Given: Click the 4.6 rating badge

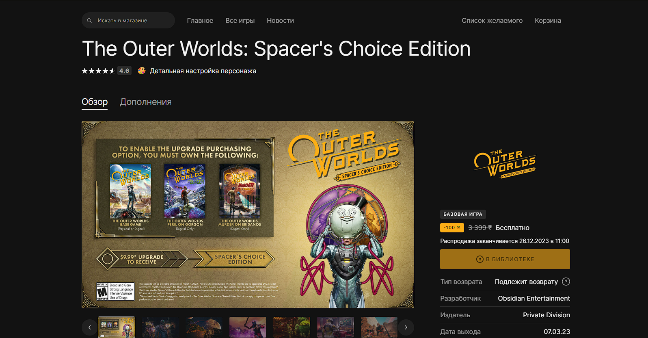Looking at the screenshot, I should [x=124, y=71].
